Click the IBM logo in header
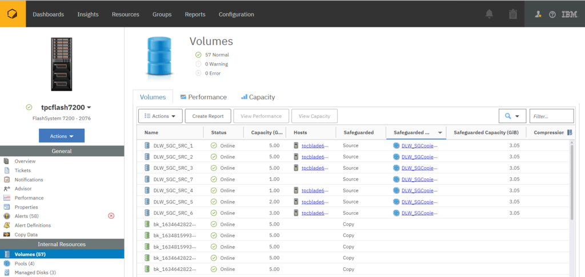Viewport: 585px width, 277px height. pyautogui.click(x=570, y=14)
